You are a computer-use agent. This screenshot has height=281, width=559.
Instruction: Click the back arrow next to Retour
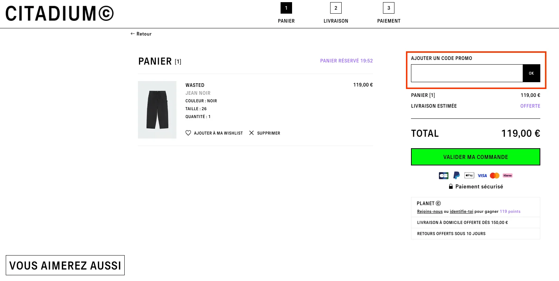133,34
